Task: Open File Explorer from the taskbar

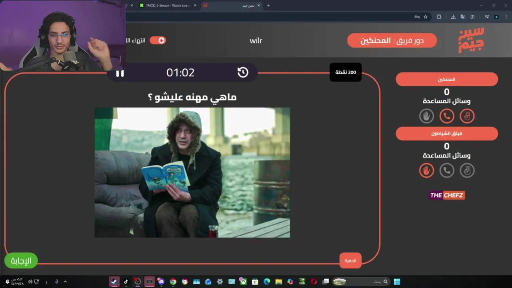Action: [x=278, y=282]
